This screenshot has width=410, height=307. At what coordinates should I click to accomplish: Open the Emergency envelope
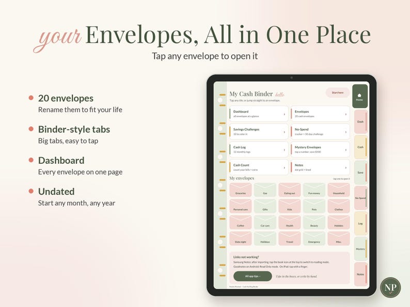[x=314, y=238]
